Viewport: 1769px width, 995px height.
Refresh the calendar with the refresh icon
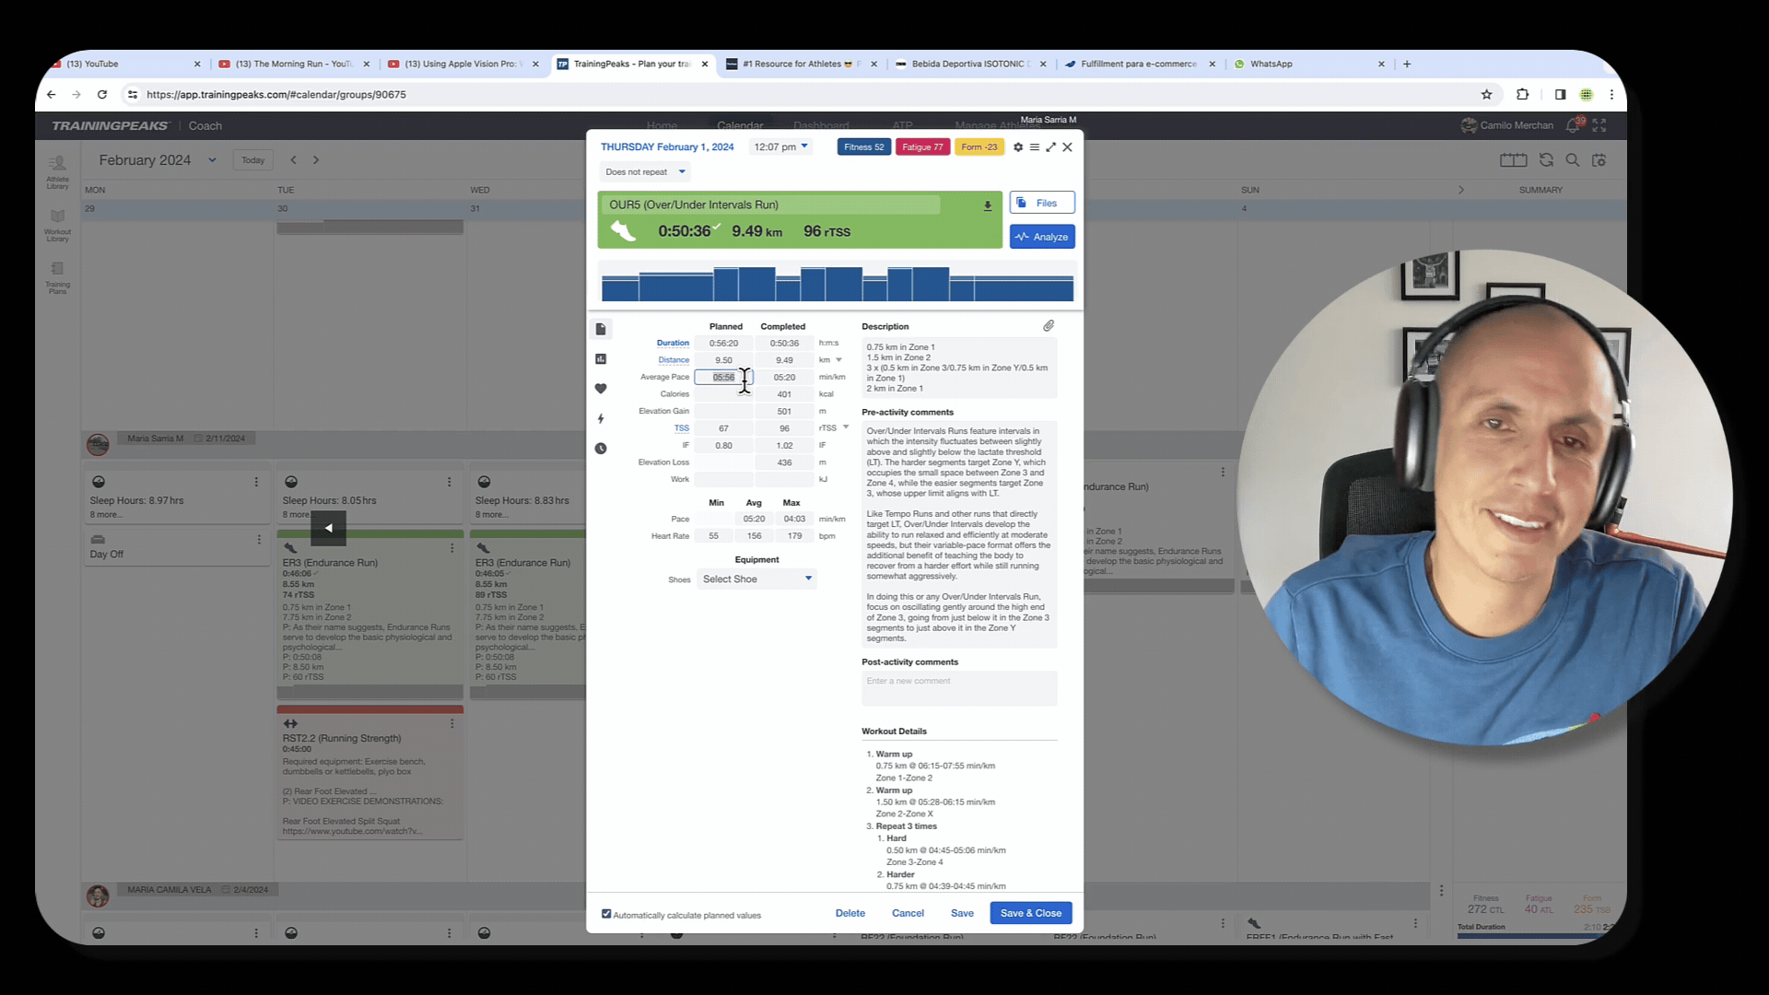coord(1547,160)
